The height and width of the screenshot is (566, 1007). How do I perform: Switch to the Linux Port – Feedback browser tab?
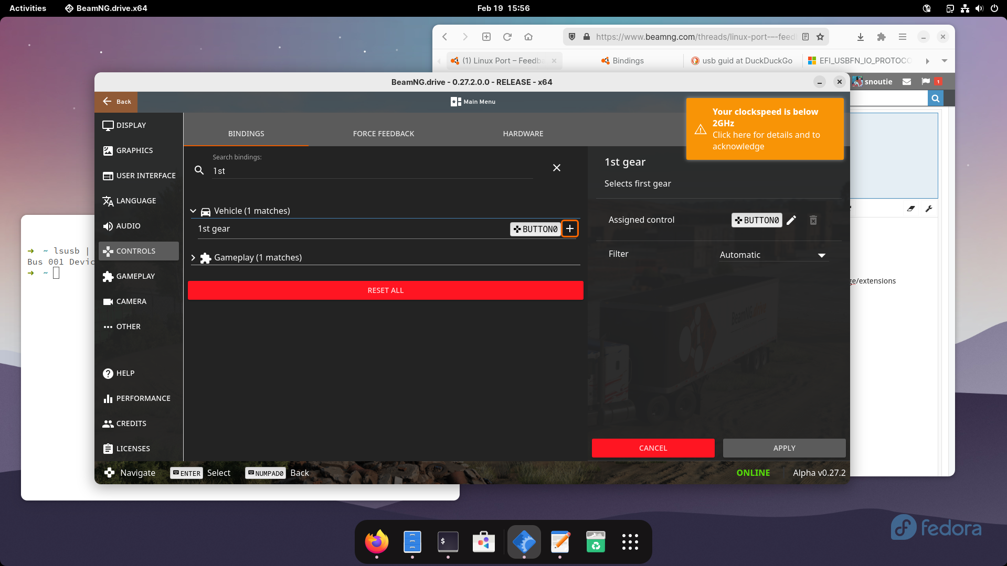point(504,61)
